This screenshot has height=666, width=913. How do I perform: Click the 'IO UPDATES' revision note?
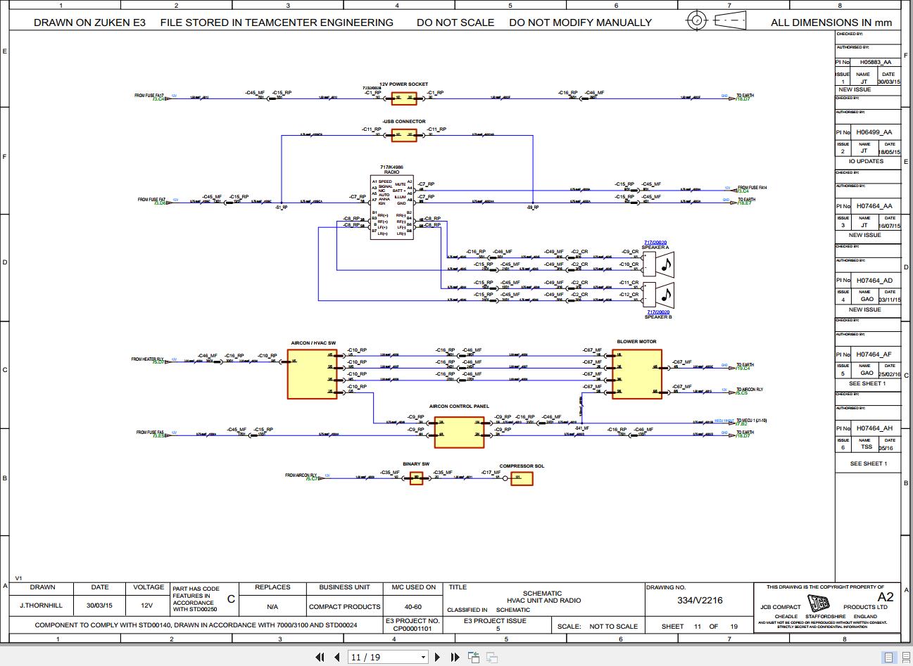[866, 161]
